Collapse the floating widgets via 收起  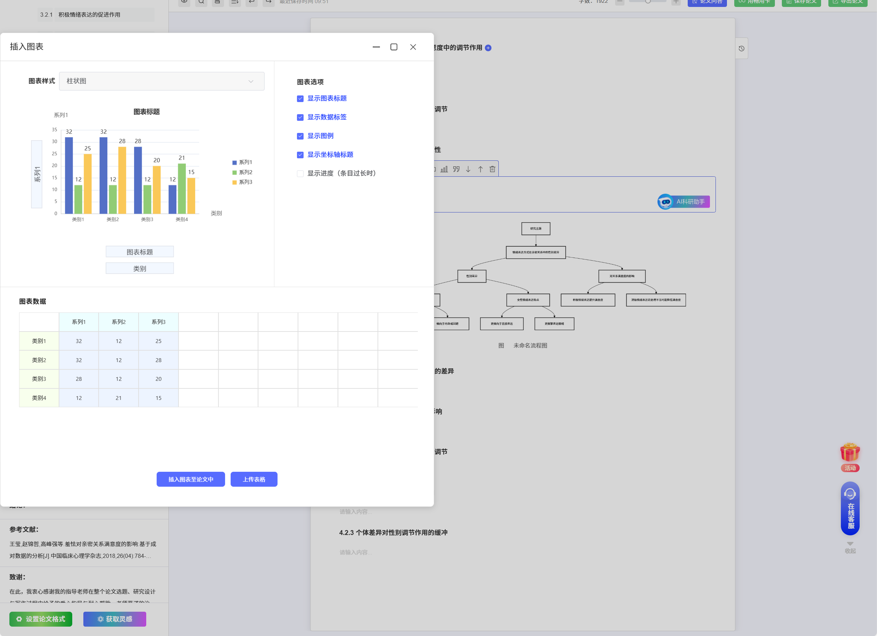(x=850, y=548)
